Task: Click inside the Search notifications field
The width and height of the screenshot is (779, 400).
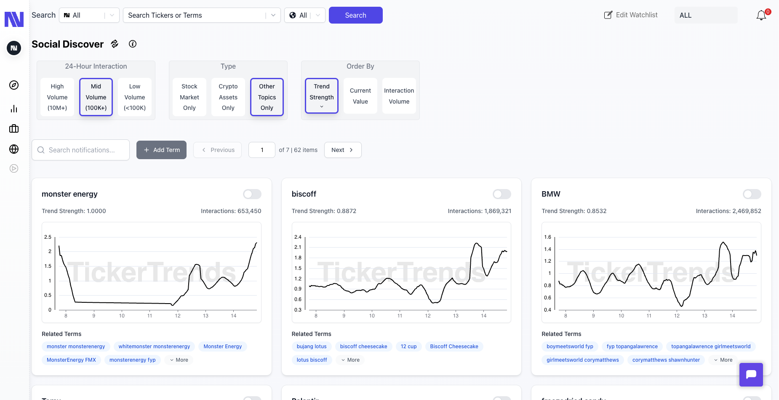Action: [80, 149]
